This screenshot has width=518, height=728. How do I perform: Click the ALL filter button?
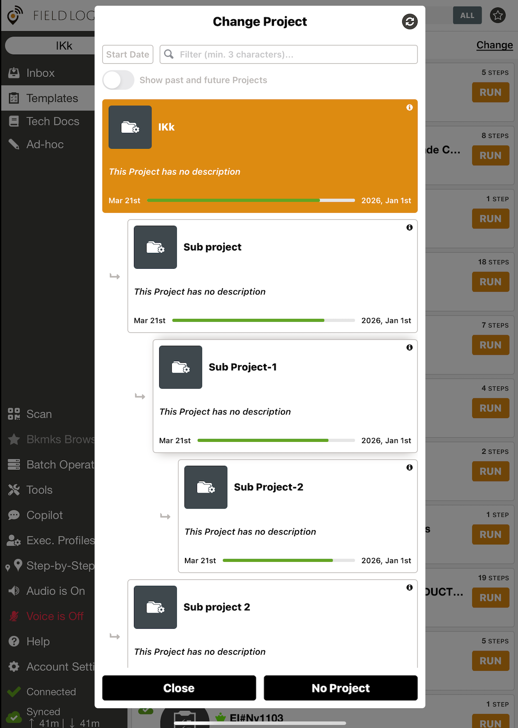coord(467,15)
